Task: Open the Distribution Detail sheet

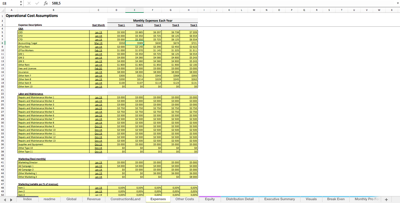Action: click(x=239, y=199)
